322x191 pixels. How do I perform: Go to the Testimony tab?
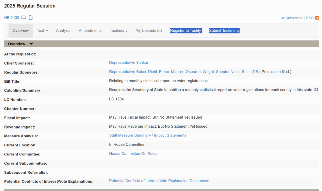[119, 30]
